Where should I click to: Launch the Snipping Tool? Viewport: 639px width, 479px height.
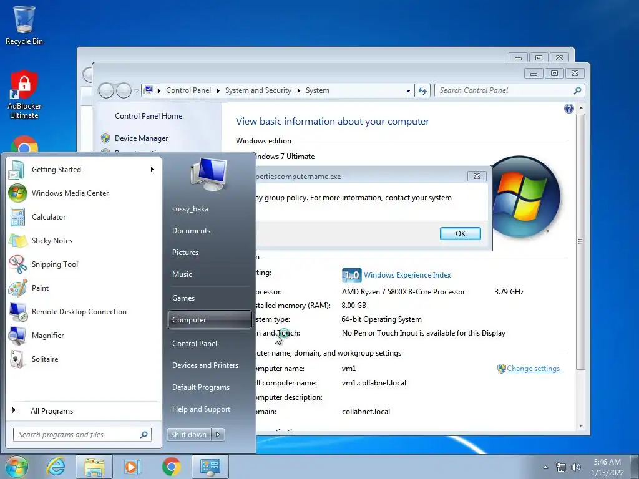click(x=55, y=264)
